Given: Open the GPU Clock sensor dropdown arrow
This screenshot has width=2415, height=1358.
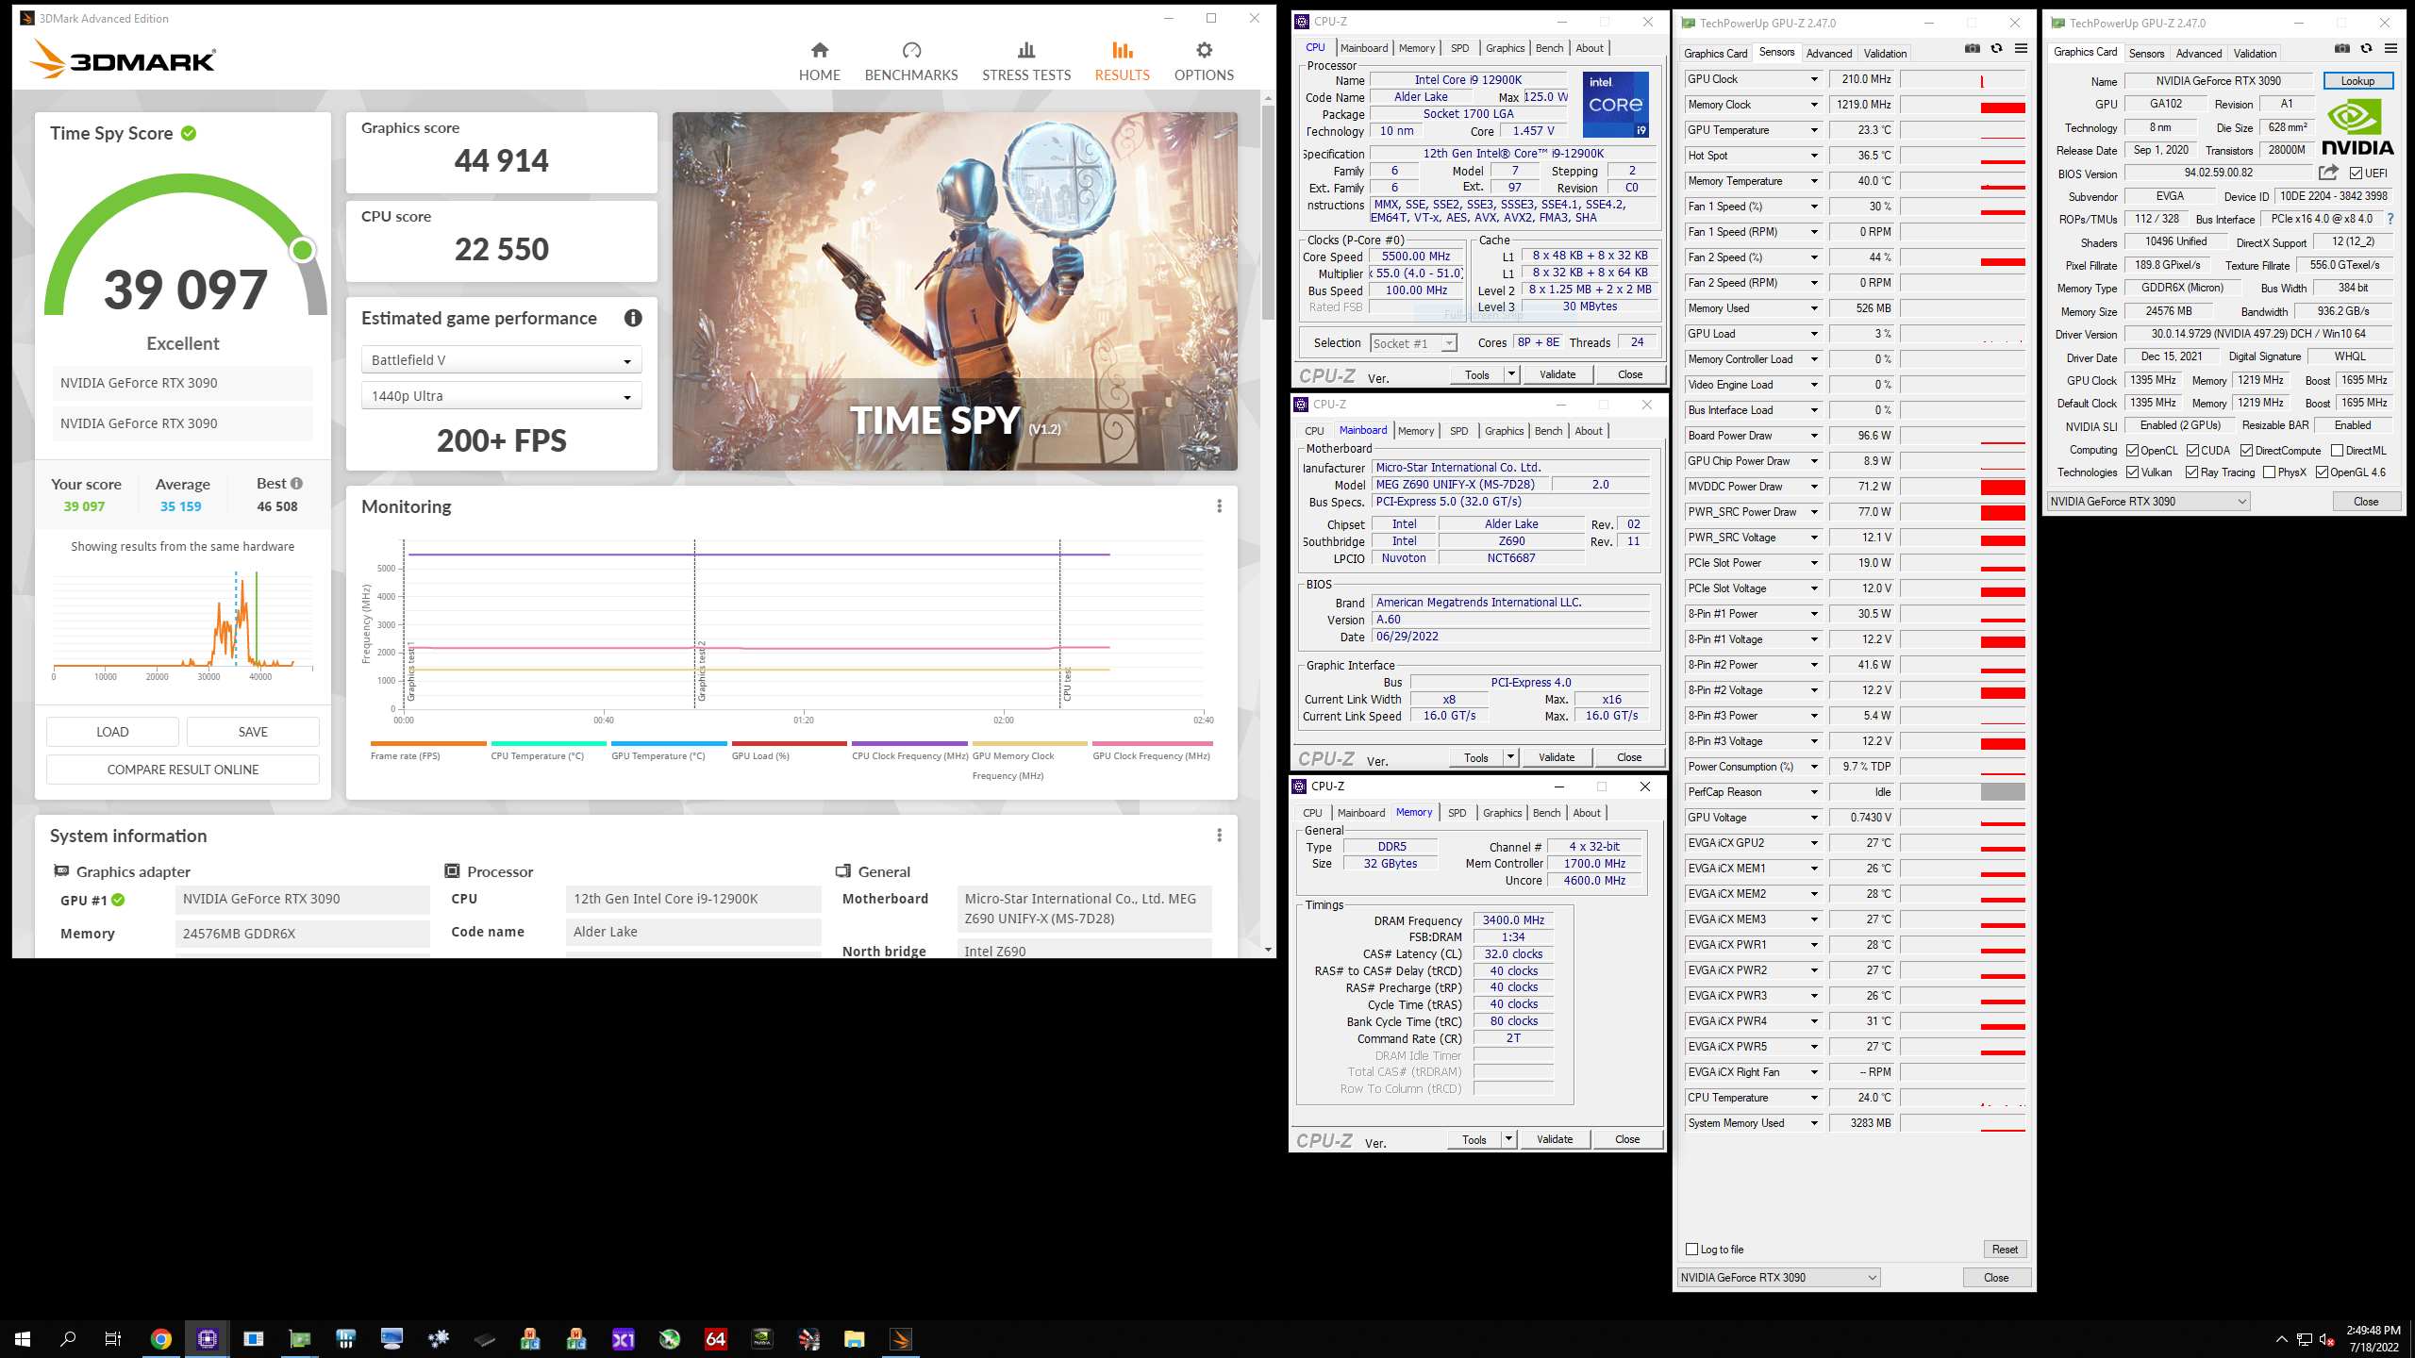Looking at the screenshot, I should click(x=1813, y=79).
